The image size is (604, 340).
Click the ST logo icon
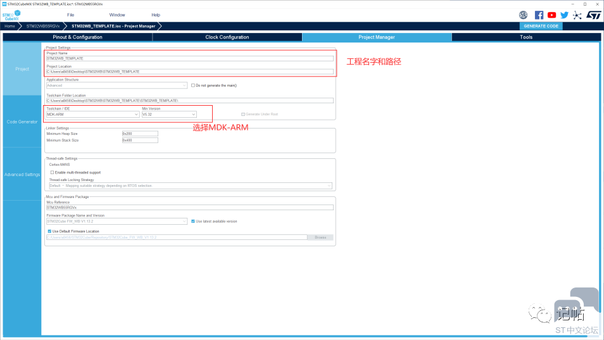pyautogui.click(x=593, y=15)
